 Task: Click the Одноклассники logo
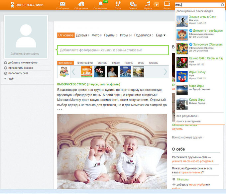coord(27,5)
